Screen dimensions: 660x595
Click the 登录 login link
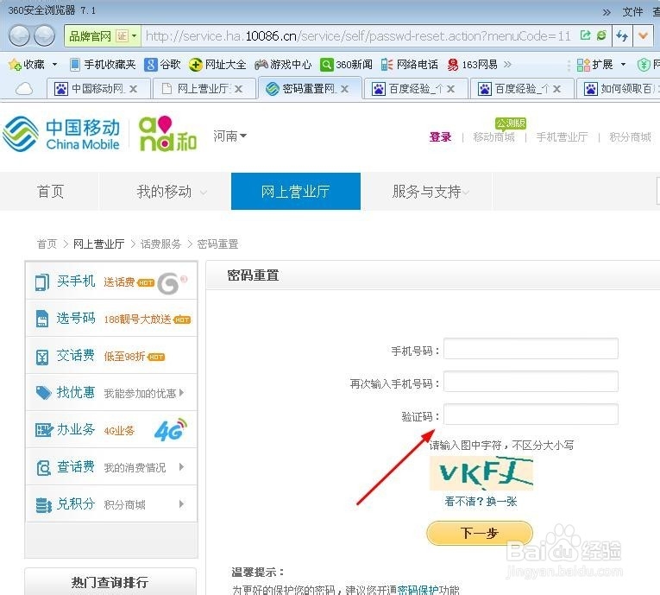coord(440,137)
